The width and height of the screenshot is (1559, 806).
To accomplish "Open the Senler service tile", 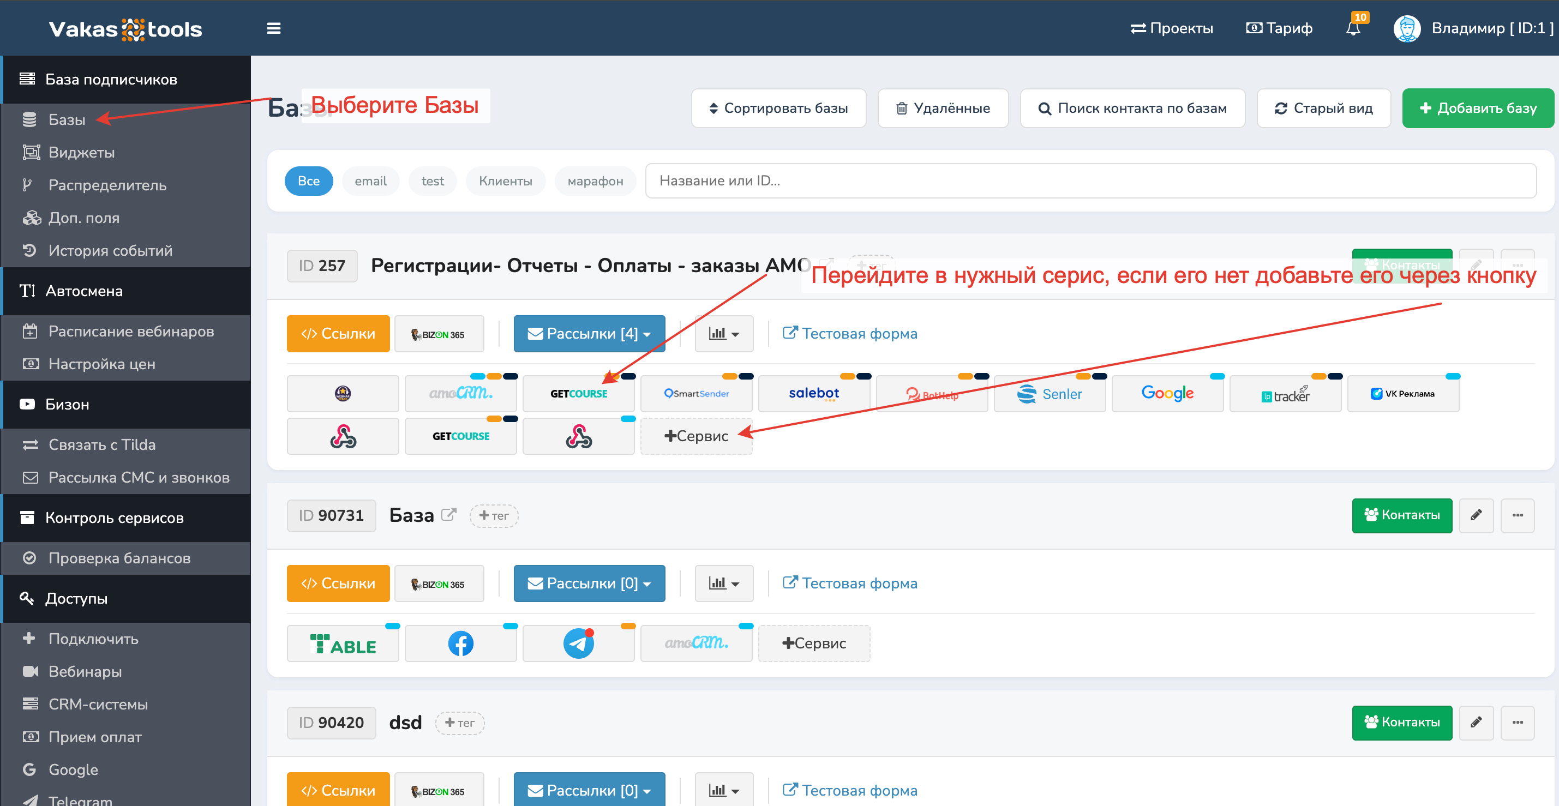I will coord(1050,394).
